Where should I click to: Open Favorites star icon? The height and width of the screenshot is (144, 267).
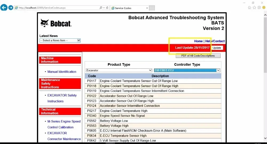(254, 7)
